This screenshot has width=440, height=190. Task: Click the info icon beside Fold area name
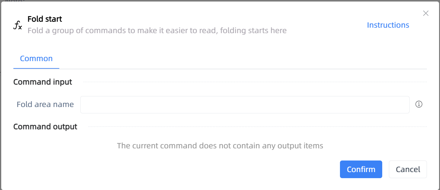coord(419,104)
